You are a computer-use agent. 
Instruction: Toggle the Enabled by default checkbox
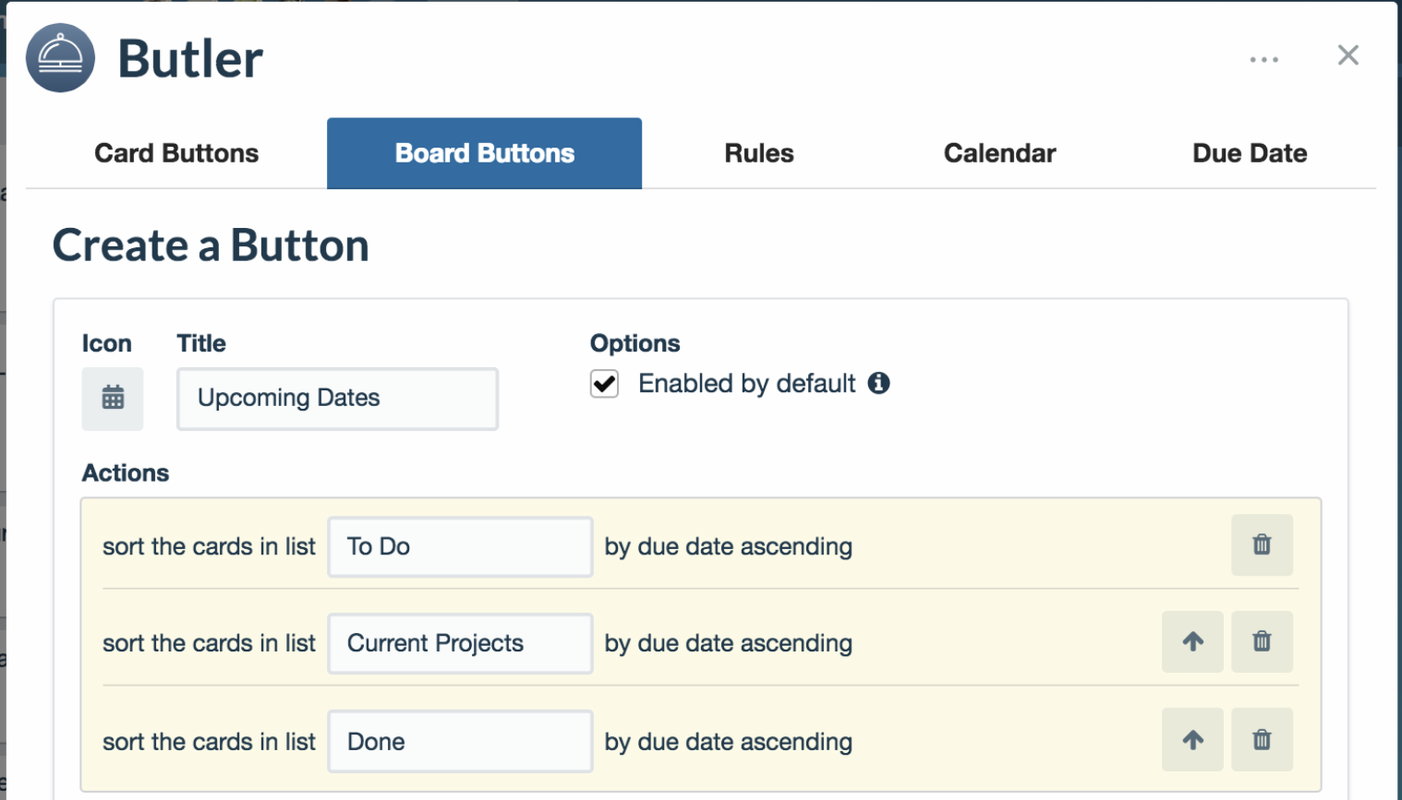click(x=605, y=384)
